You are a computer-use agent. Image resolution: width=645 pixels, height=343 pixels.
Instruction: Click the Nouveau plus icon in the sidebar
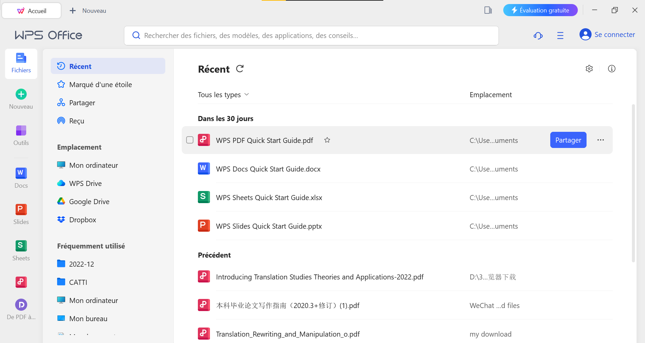21,94
